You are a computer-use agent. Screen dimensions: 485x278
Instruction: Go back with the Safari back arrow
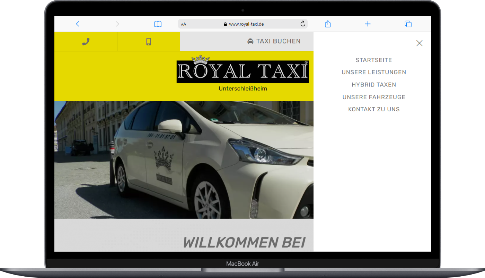tap(78, 24)
